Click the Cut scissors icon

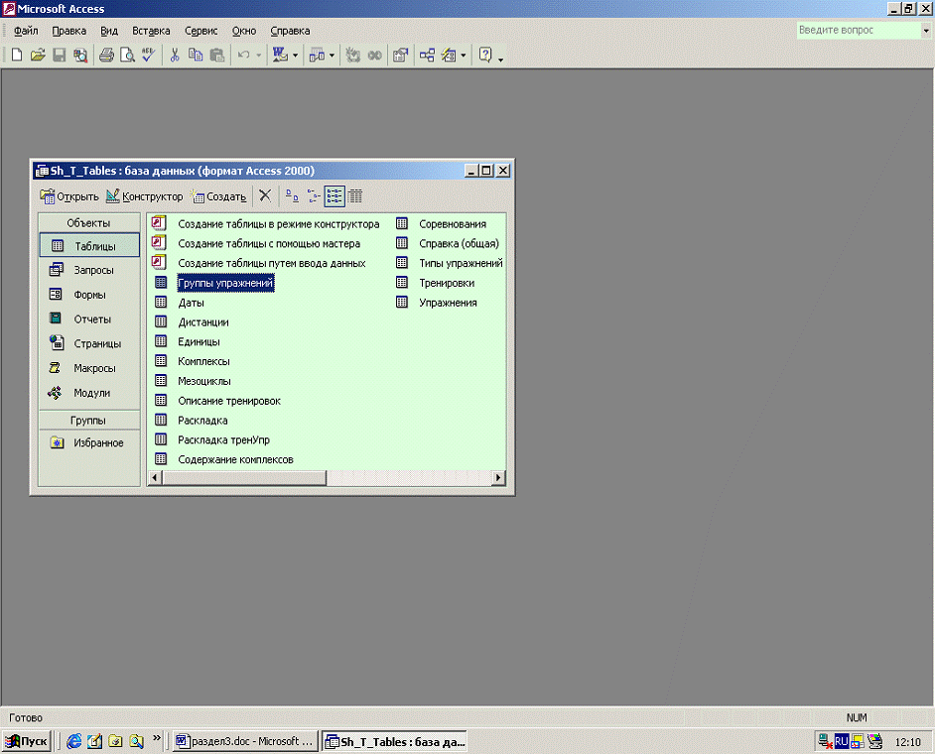[175, 56]
